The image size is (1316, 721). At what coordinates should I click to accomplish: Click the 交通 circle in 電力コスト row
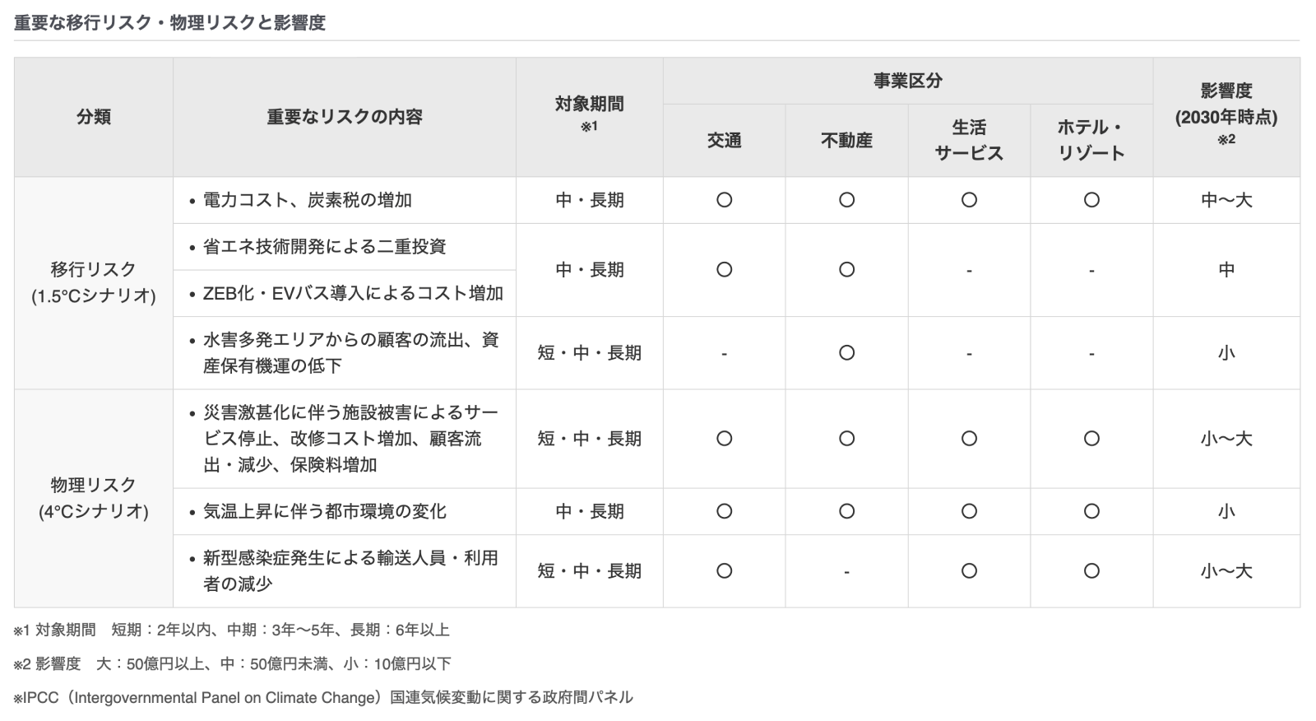(724, 200)
